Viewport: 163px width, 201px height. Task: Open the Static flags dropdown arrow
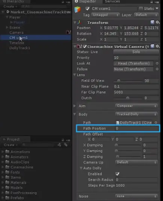coord(157,8)
